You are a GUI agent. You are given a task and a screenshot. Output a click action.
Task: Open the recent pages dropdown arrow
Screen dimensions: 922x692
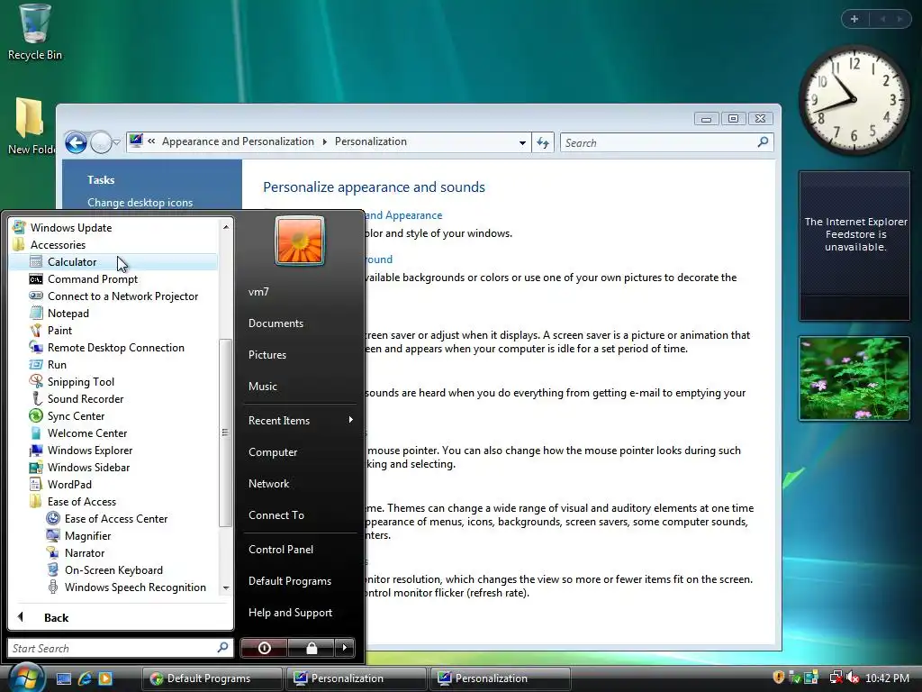click(116, 142)
